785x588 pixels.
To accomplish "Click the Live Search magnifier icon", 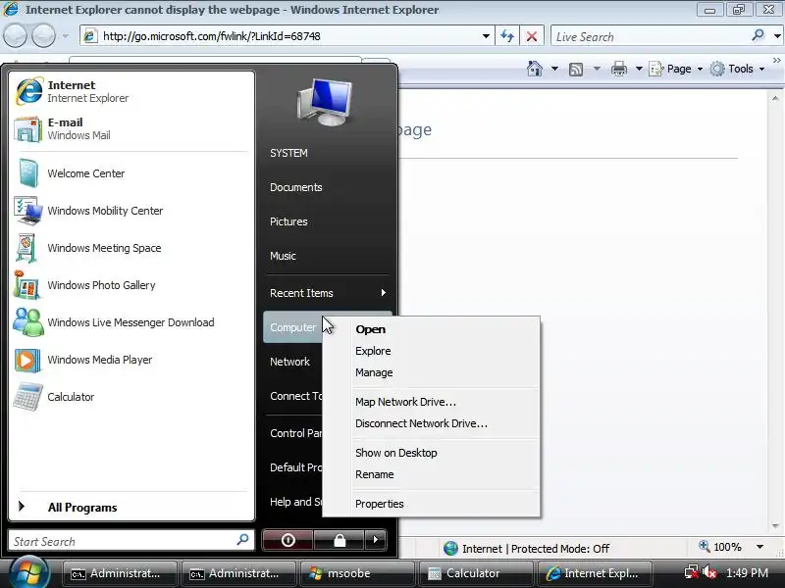I will (x=759, y=35).
